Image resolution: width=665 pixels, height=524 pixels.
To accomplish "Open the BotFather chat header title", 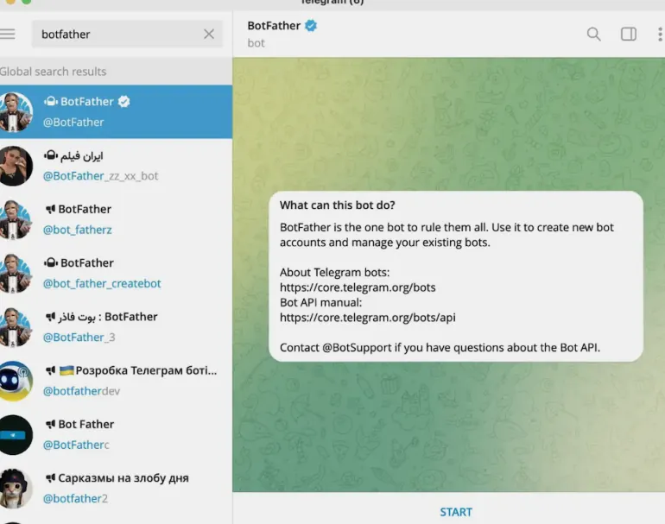I will point(274,25).
